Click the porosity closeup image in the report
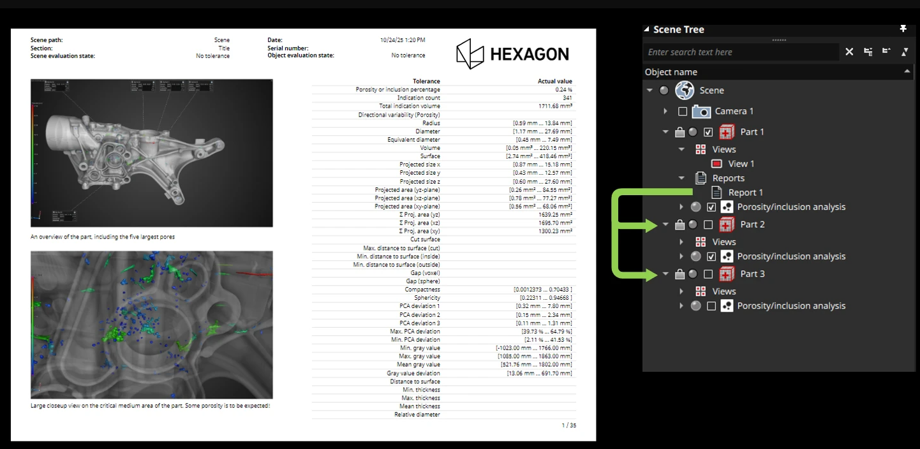 click(152, 325)
